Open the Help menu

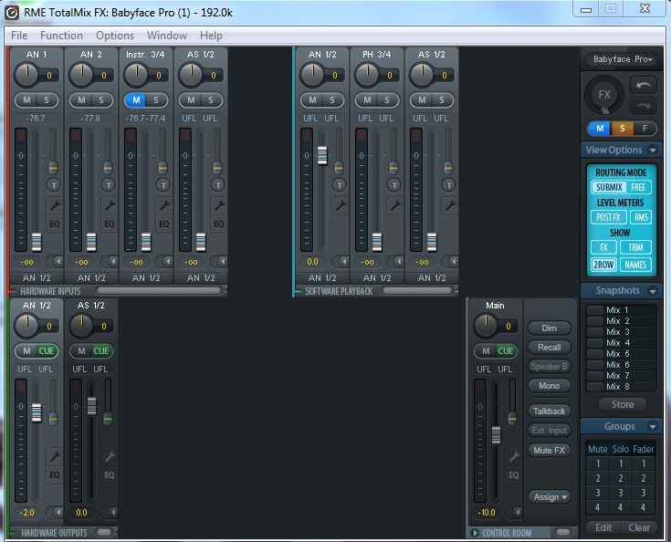211,36
